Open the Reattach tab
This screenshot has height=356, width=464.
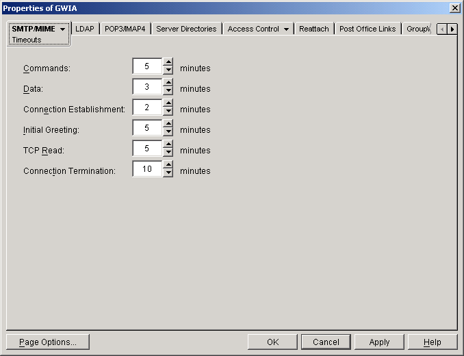pos(314,29)
